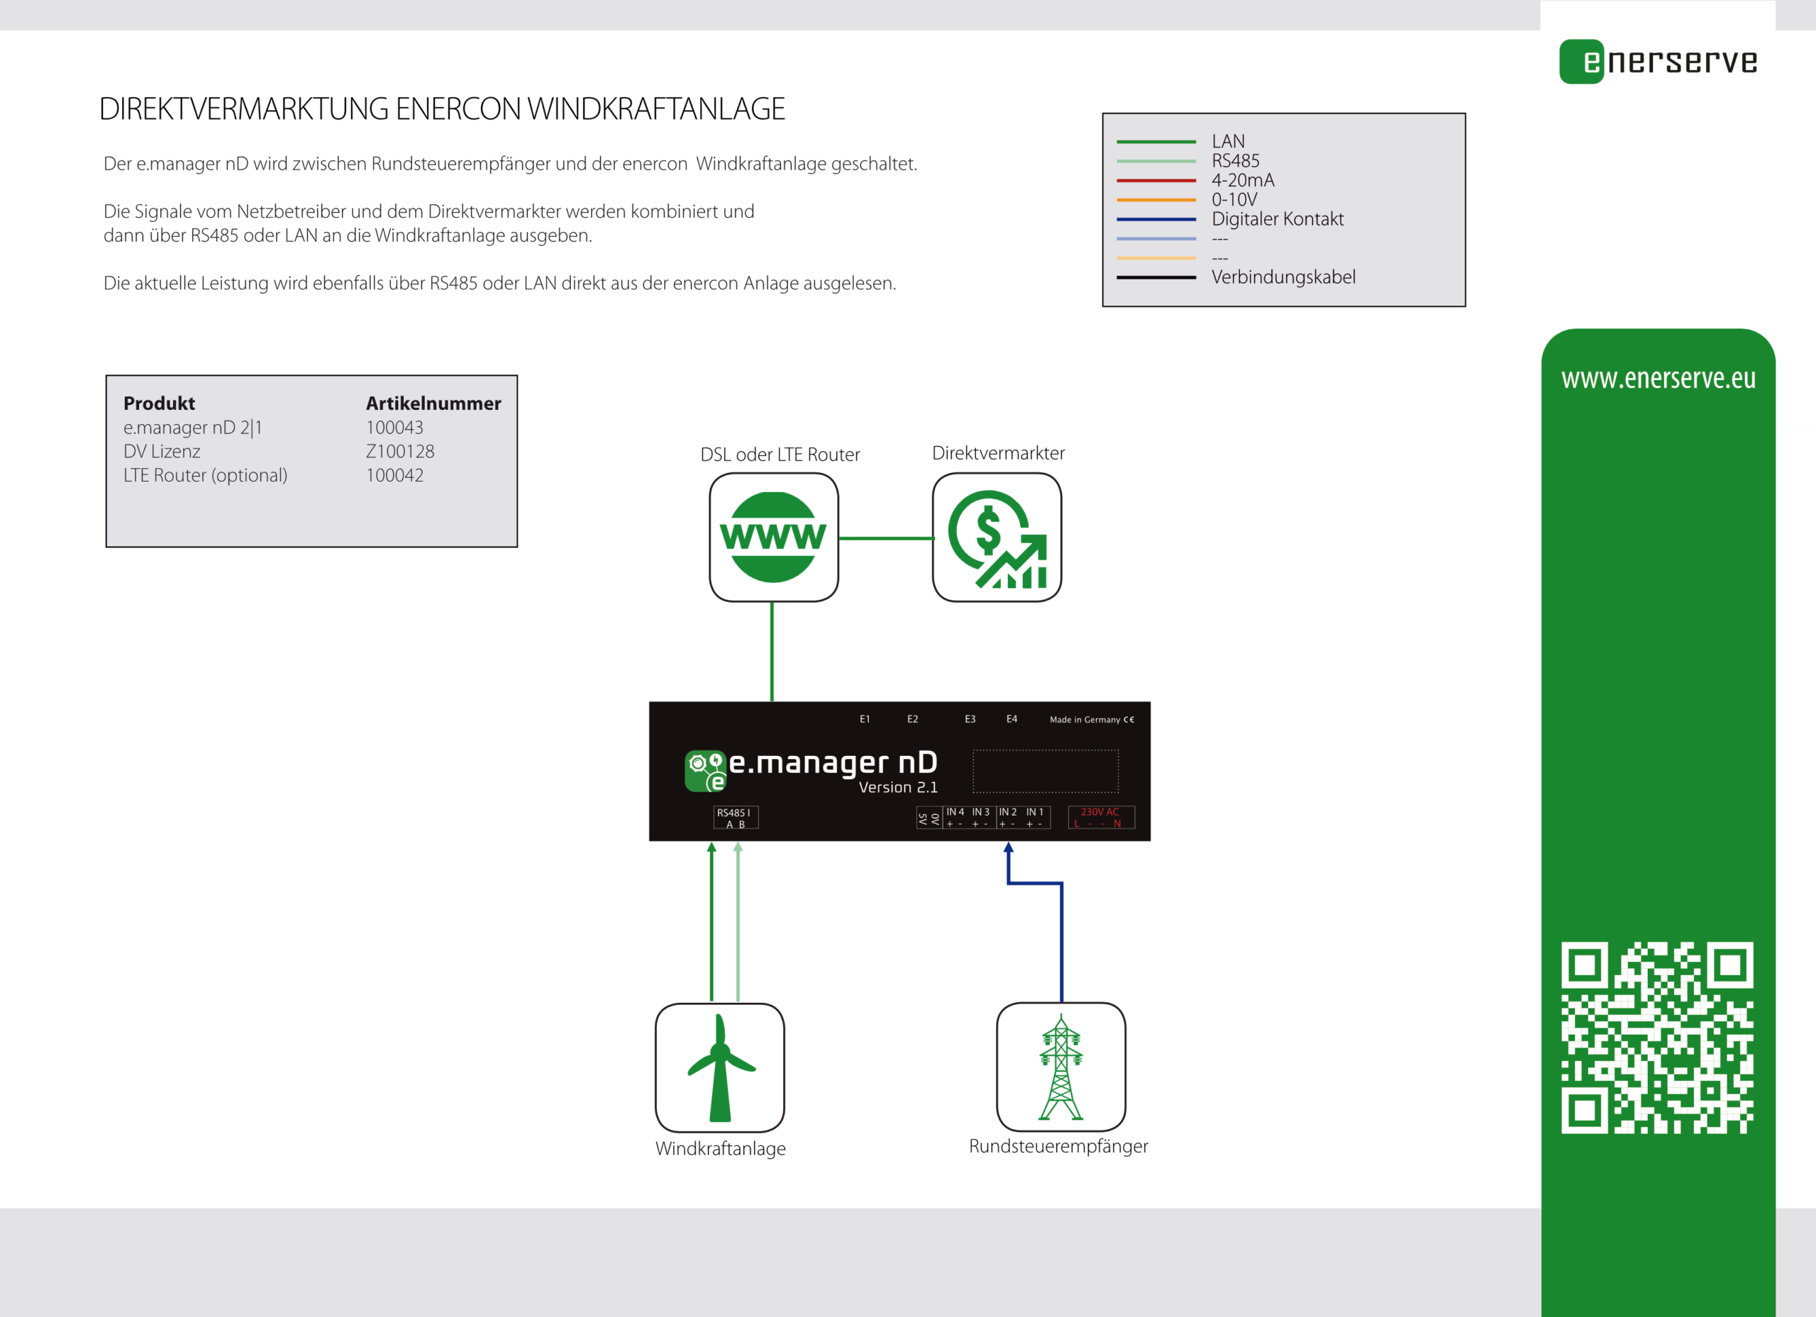Click the dotted display rectangle on device
Screen dimensions: 1816x1317
[1045, 771]
